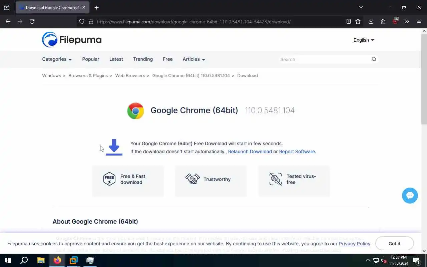Click the magnifier search icon in Filepuma

[x=374, y=59]
